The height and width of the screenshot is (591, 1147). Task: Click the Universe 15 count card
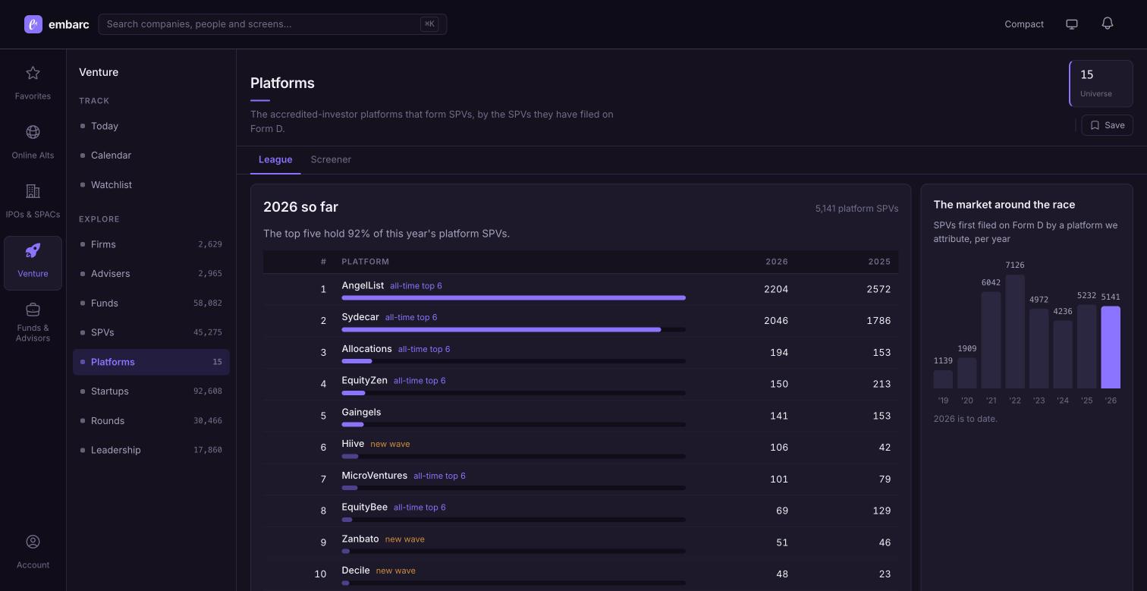[x=1101, y=83]
